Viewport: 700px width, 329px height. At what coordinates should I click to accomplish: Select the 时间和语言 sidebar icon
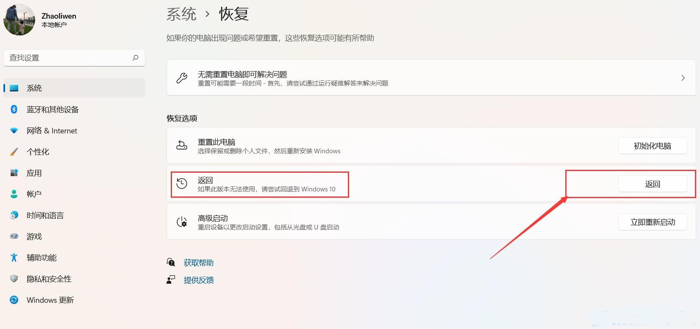tap(14, 215)
